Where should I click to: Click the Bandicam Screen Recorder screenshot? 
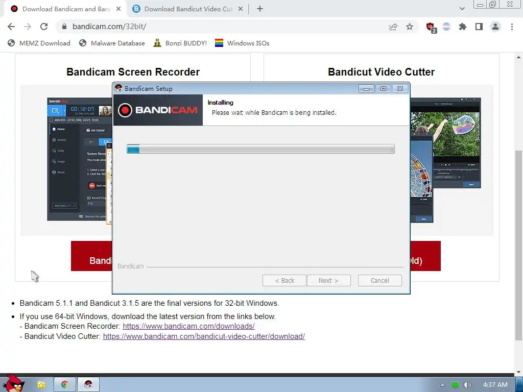(79, 159)
